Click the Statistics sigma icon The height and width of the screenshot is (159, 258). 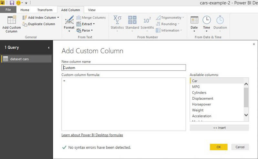point(117,20)
